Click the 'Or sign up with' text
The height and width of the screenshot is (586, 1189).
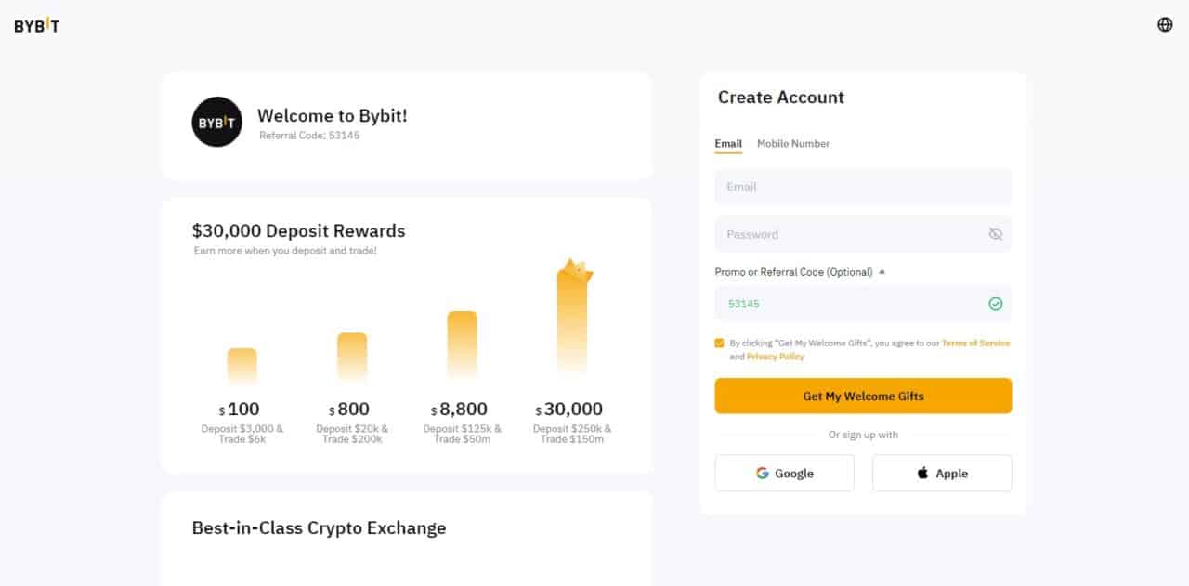click(863, 435)
